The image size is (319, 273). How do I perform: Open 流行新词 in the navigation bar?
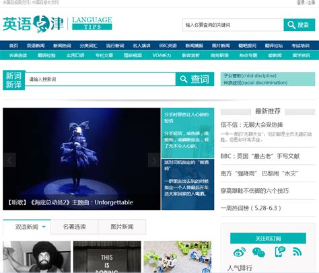click(115, 46)
